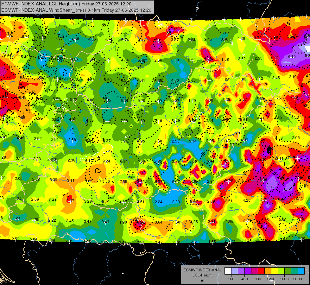Screen dimensions: 310x285
Task: Click the wind shear value 9.24
Action: [x=106, y=161]
